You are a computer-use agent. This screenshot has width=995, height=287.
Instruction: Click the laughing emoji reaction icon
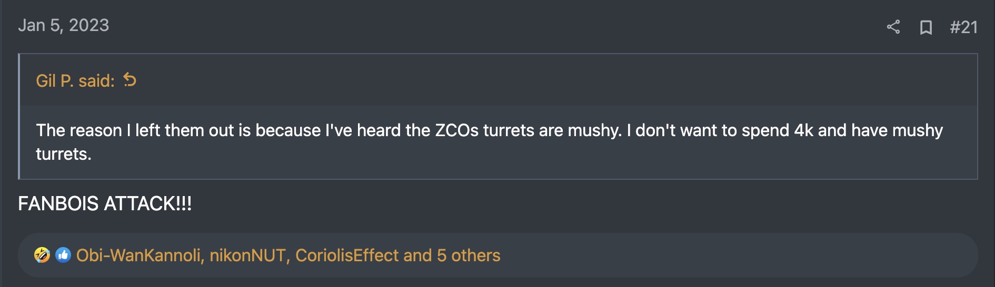tap(42, 255)
